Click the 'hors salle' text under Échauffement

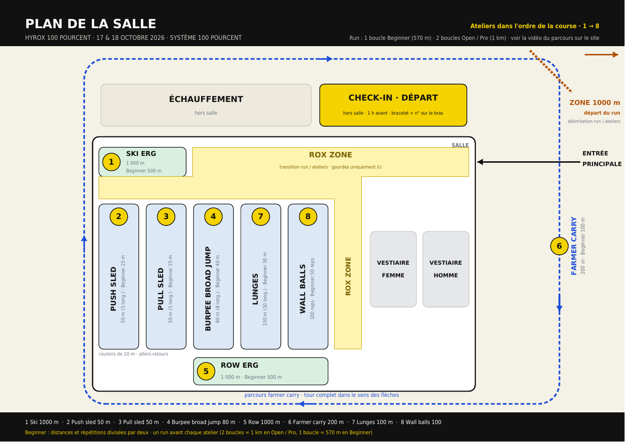206,113
